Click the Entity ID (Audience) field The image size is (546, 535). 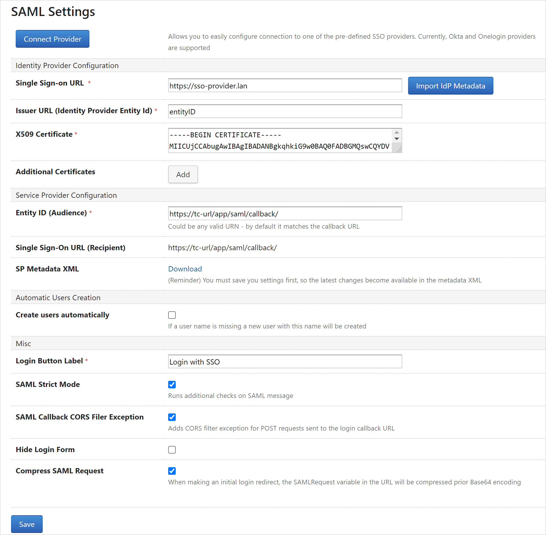(x=285, y=213)
